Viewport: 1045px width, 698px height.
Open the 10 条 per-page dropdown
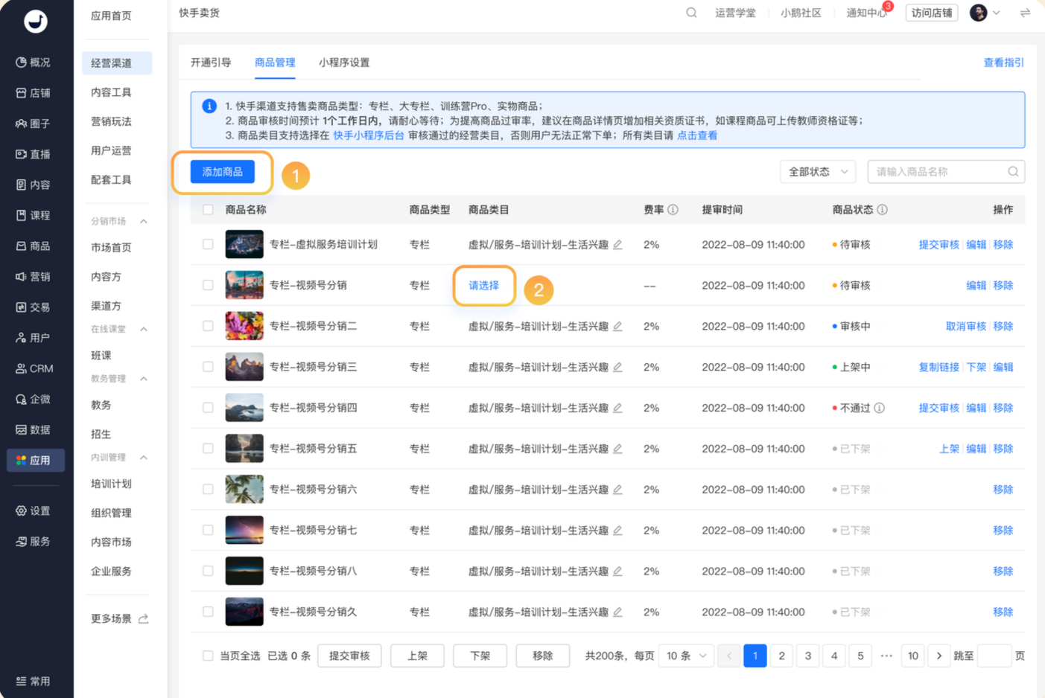pyautogui.click(x=685, y=656)
